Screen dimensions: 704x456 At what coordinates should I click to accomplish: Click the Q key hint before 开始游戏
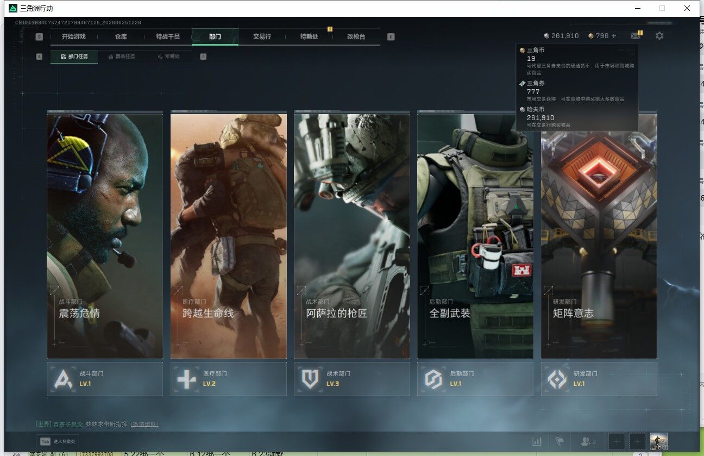tap(39, 37)
